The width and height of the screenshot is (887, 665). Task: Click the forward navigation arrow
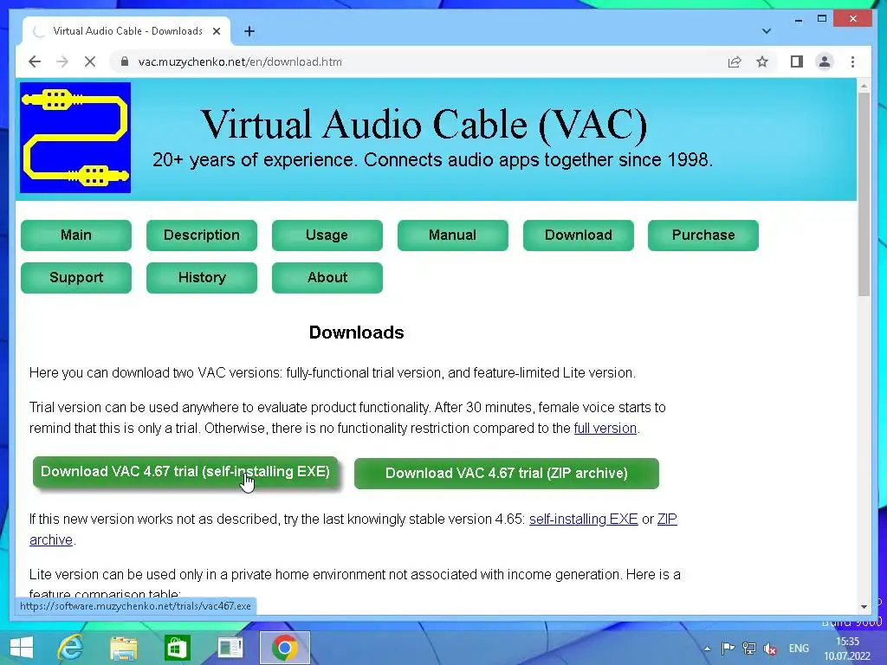[x=62, y=61]
